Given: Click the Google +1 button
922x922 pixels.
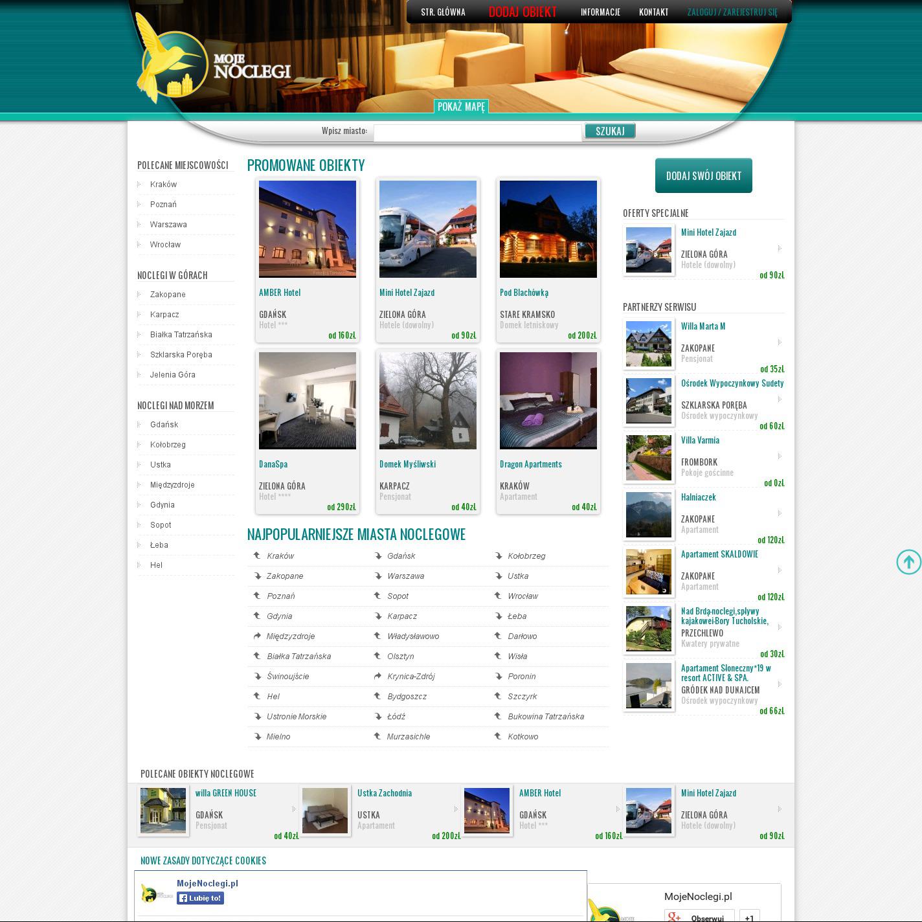Looking at the screenshot, I should 749,917.
